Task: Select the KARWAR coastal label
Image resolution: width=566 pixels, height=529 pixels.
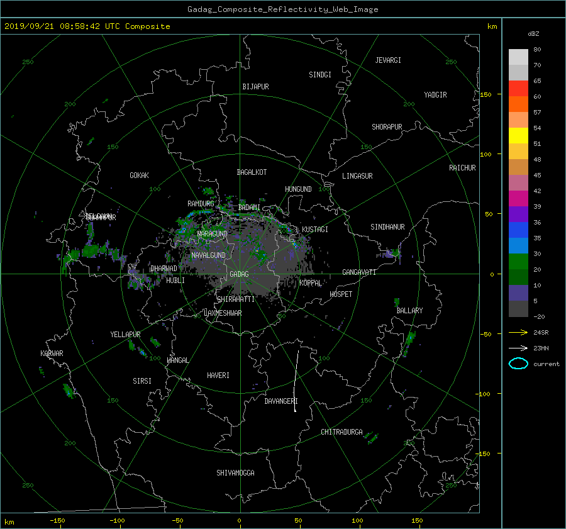Action: click(x=52, y=353)
